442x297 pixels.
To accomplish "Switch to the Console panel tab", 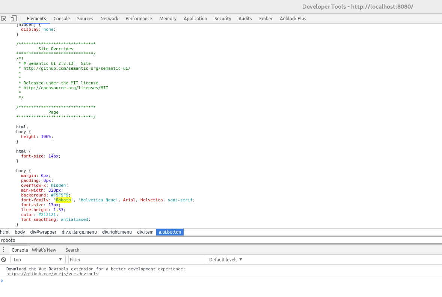I will pos(62,19).
